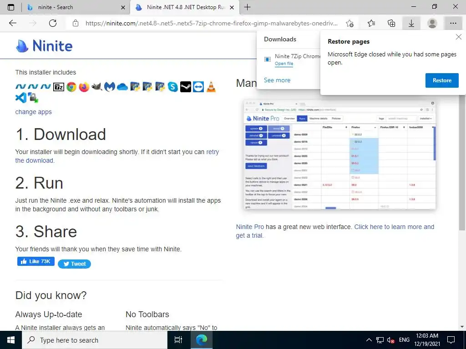The height and width of the screenshot is (349, 466).
Task: Switch to the 'ninite - Search' tab
Action: [76, 7]
